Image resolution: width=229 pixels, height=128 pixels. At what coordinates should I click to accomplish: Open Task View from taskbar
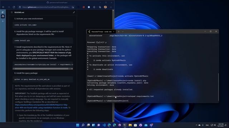point(88,125)
